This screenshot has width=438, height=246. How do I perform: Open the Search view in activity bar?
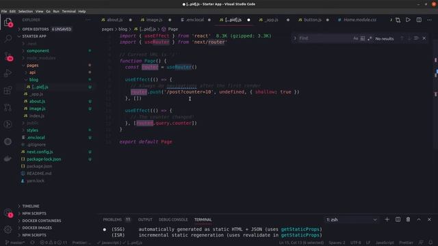8,38
